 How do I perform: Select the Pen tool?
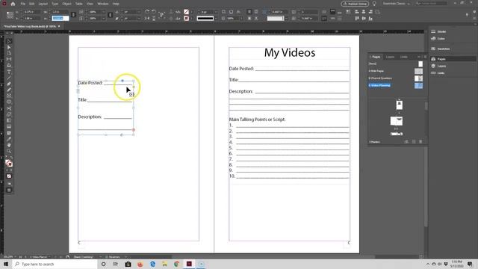(x=9, y=84)
